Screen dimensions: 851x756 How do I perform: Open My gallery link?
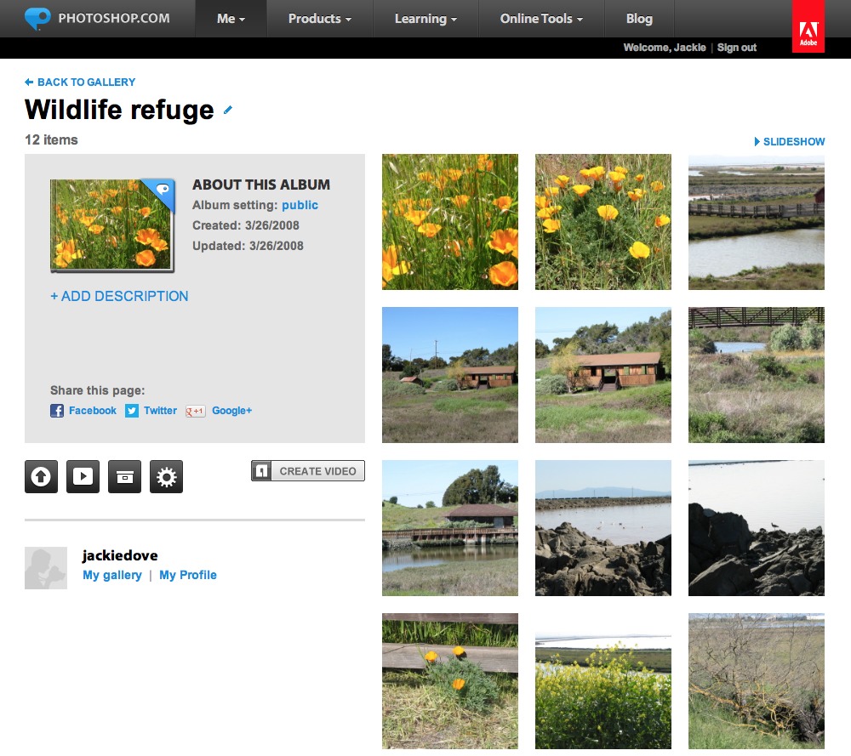pyautogui.click(x=112, y=575)
